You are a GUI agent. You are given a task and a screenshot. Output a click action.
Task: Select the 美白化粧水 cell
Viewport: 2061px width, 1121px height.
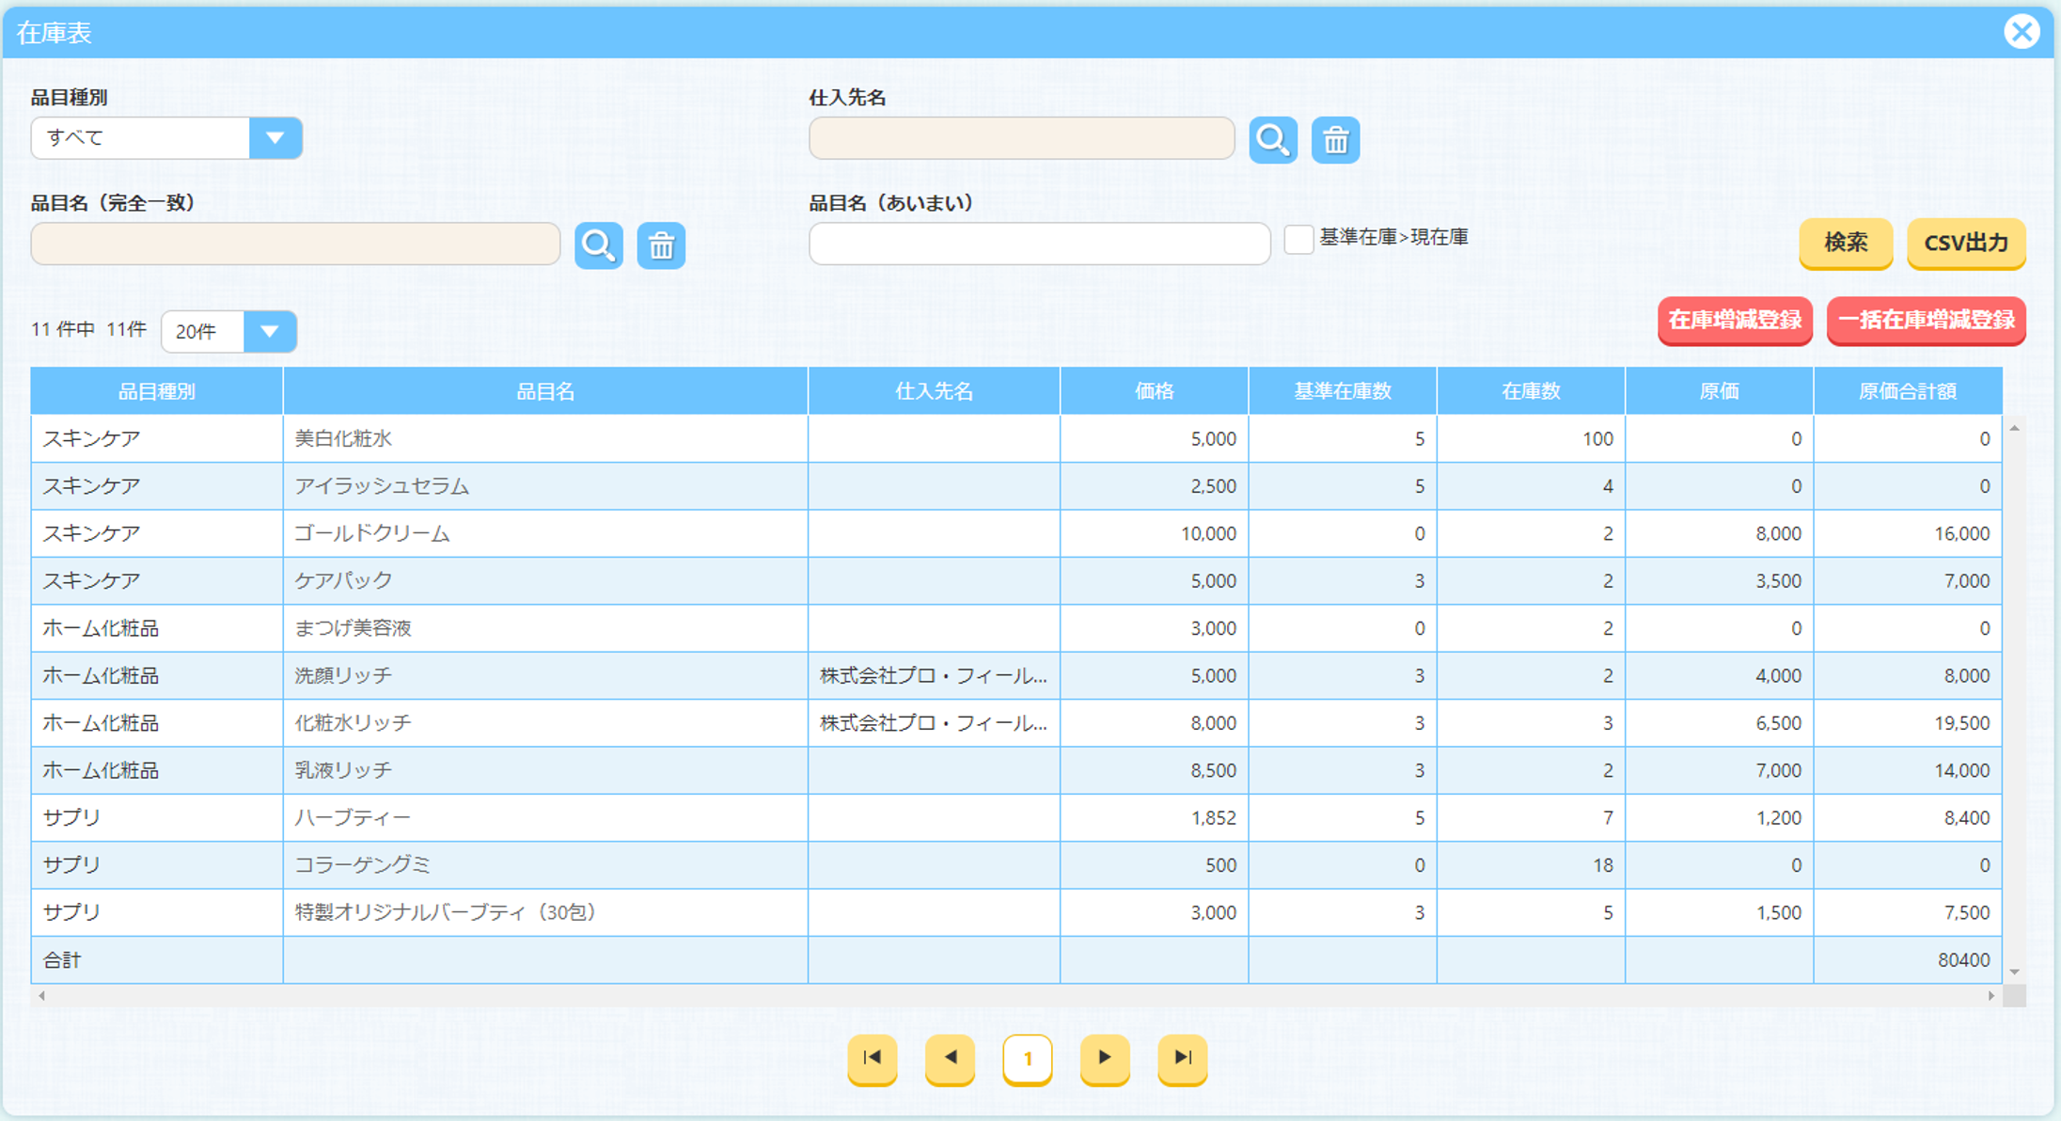pos(545,439)
